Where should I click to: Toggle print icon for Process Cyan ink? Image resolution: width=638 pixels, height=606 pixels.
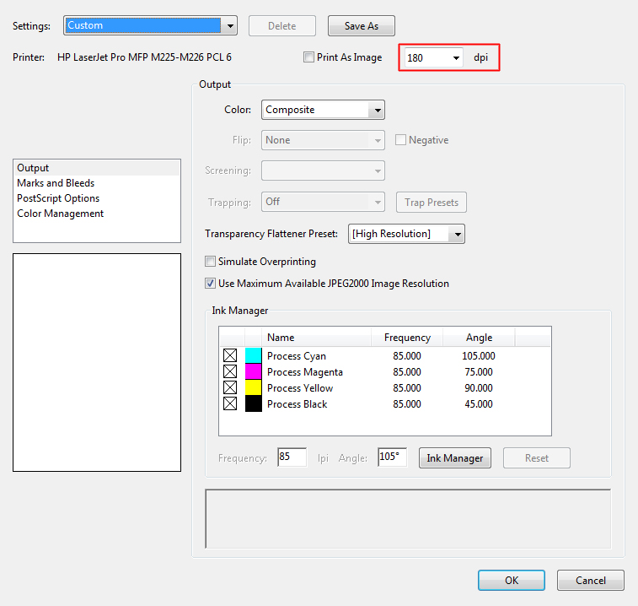[x=230, y=356]
